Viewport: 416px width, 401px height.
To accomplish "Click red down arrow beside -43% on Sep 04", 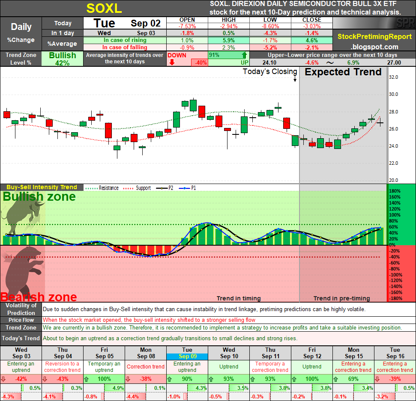I will [45, 379].
